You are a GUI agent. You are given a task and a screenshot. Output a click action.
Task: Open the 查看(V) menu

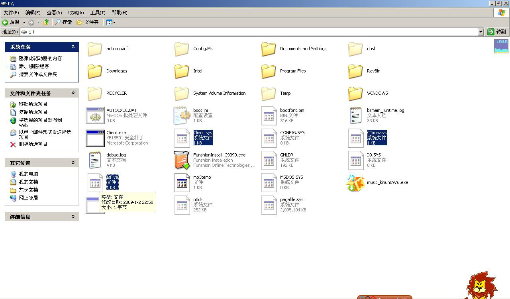click(54, 13)
